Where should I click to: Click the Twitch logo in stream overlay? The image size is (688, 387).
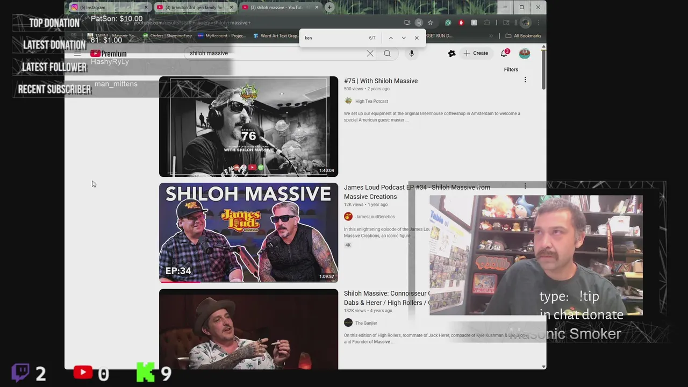(20, 372)
